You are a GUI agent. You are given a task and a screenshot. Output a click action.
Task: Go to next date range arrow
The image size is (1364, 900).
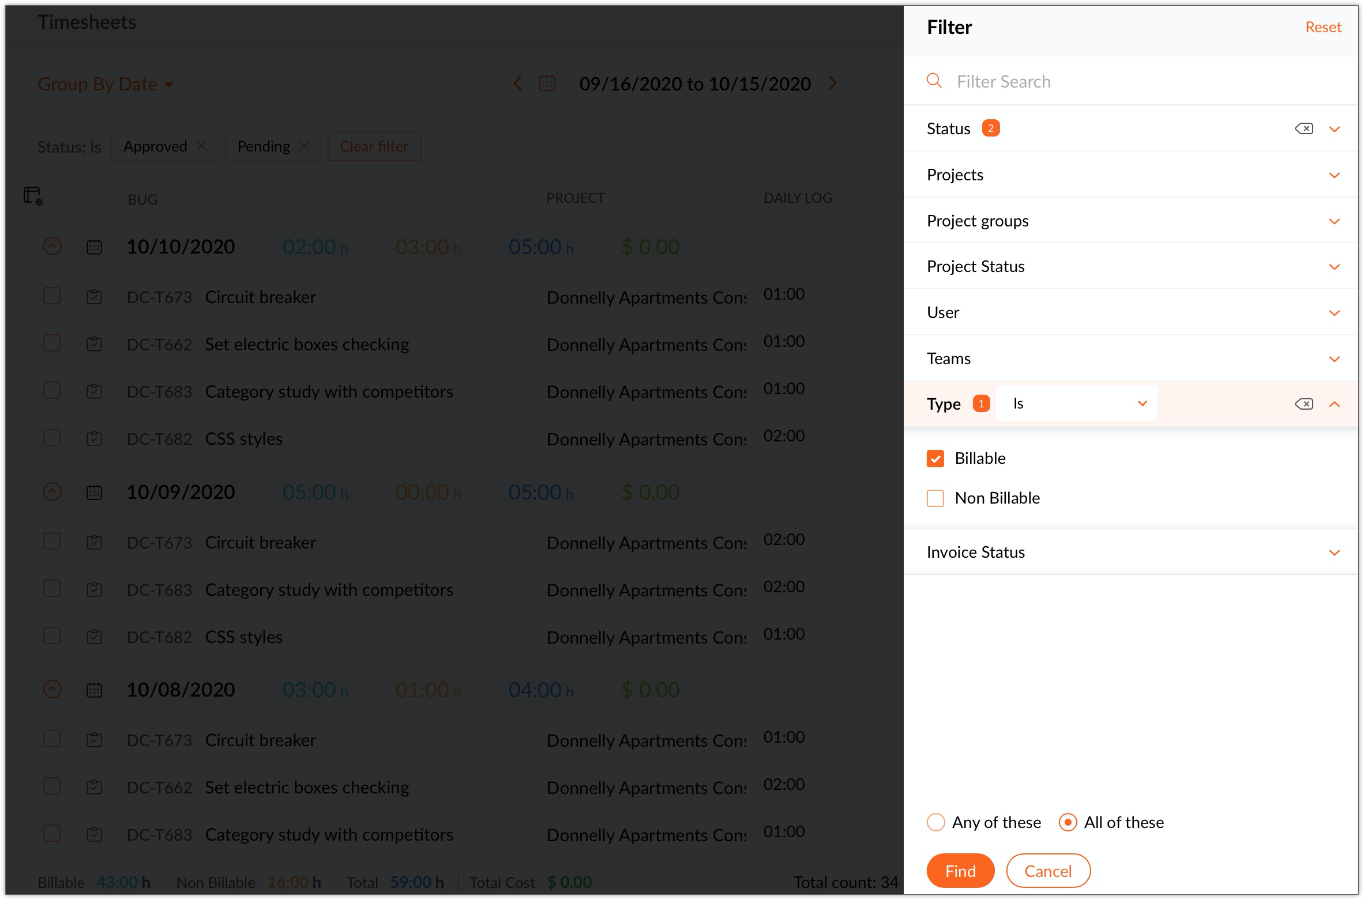tap(832, 84)
